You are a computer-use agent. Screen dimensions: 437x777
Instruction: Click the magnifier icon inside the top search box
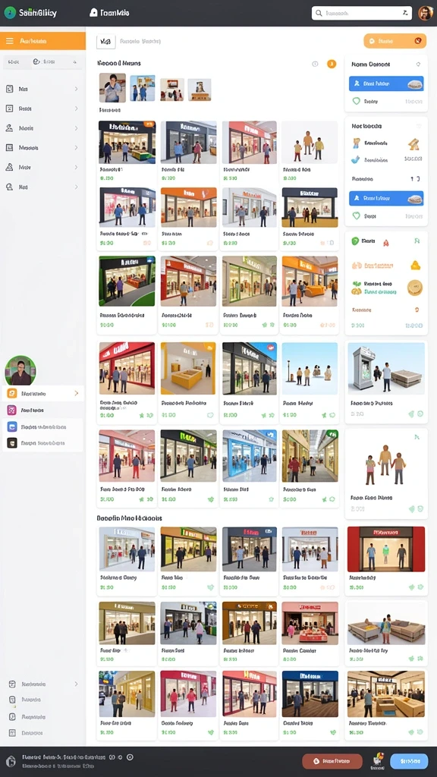[x=319, y=14]
